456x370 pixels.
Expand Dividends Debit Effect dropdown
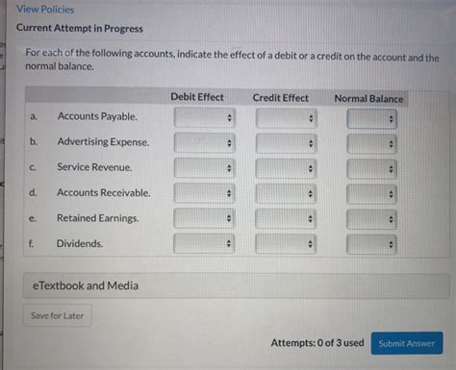pos(204,244)
